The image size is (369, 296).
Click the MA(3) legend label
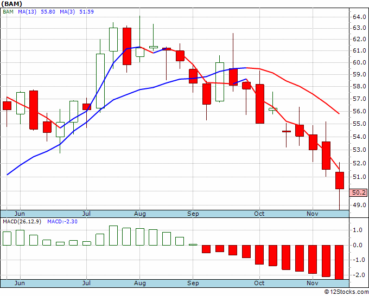[67, 11]
